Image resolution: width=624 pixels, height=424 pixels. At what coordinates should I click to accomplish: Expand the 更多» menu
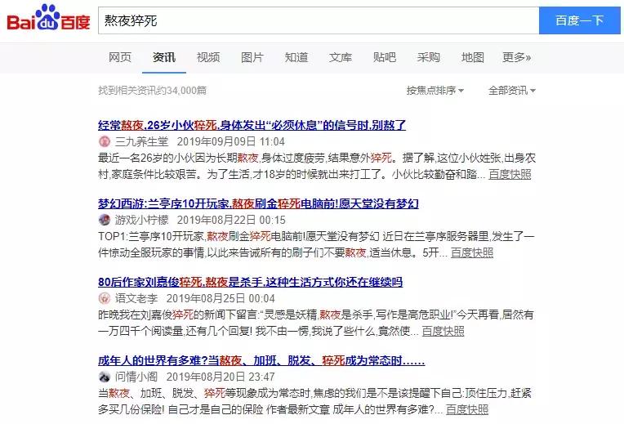516,57
